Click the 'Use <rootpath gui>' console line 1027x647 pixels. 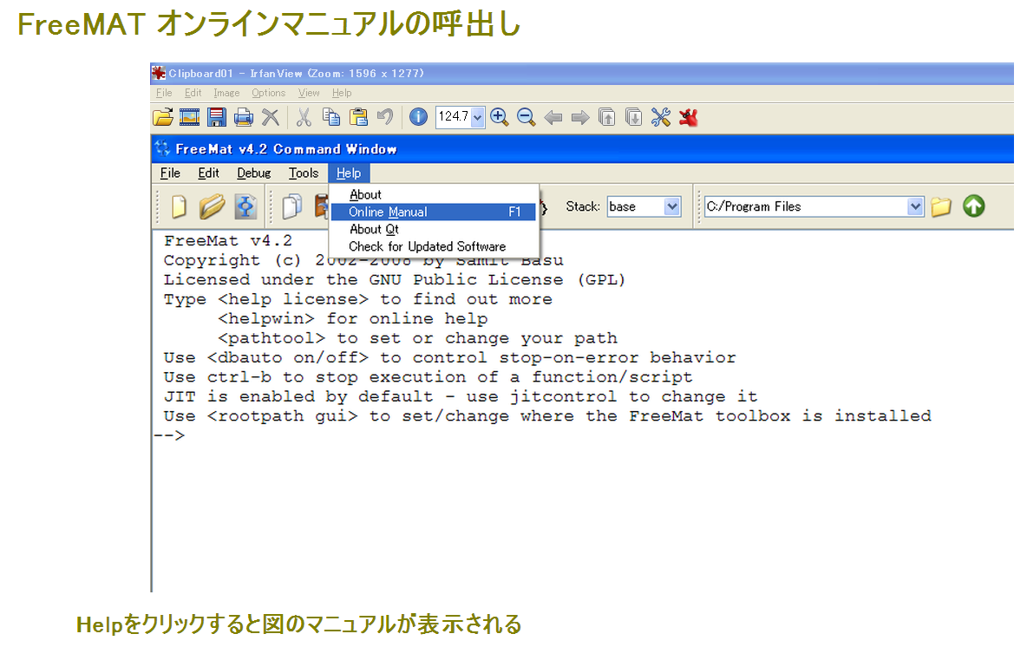coord(547,415)
